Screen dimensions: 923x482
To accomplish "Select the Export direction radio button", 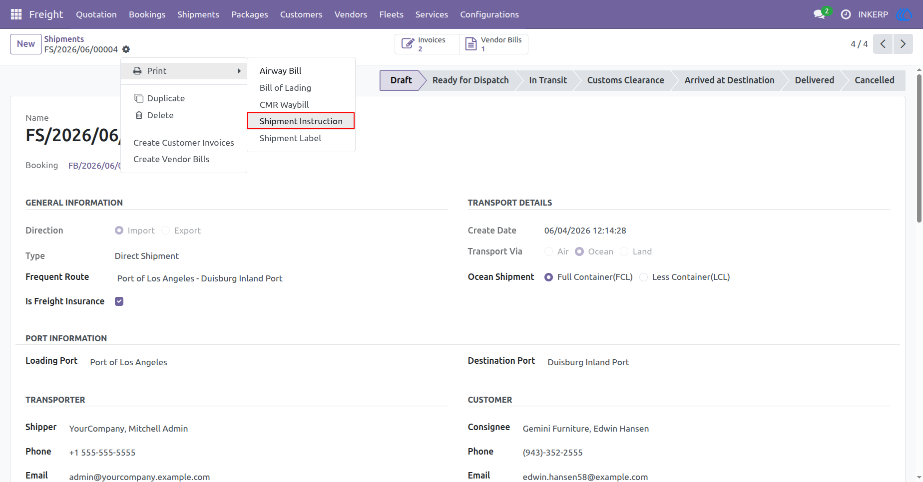I will pos(166,231).
